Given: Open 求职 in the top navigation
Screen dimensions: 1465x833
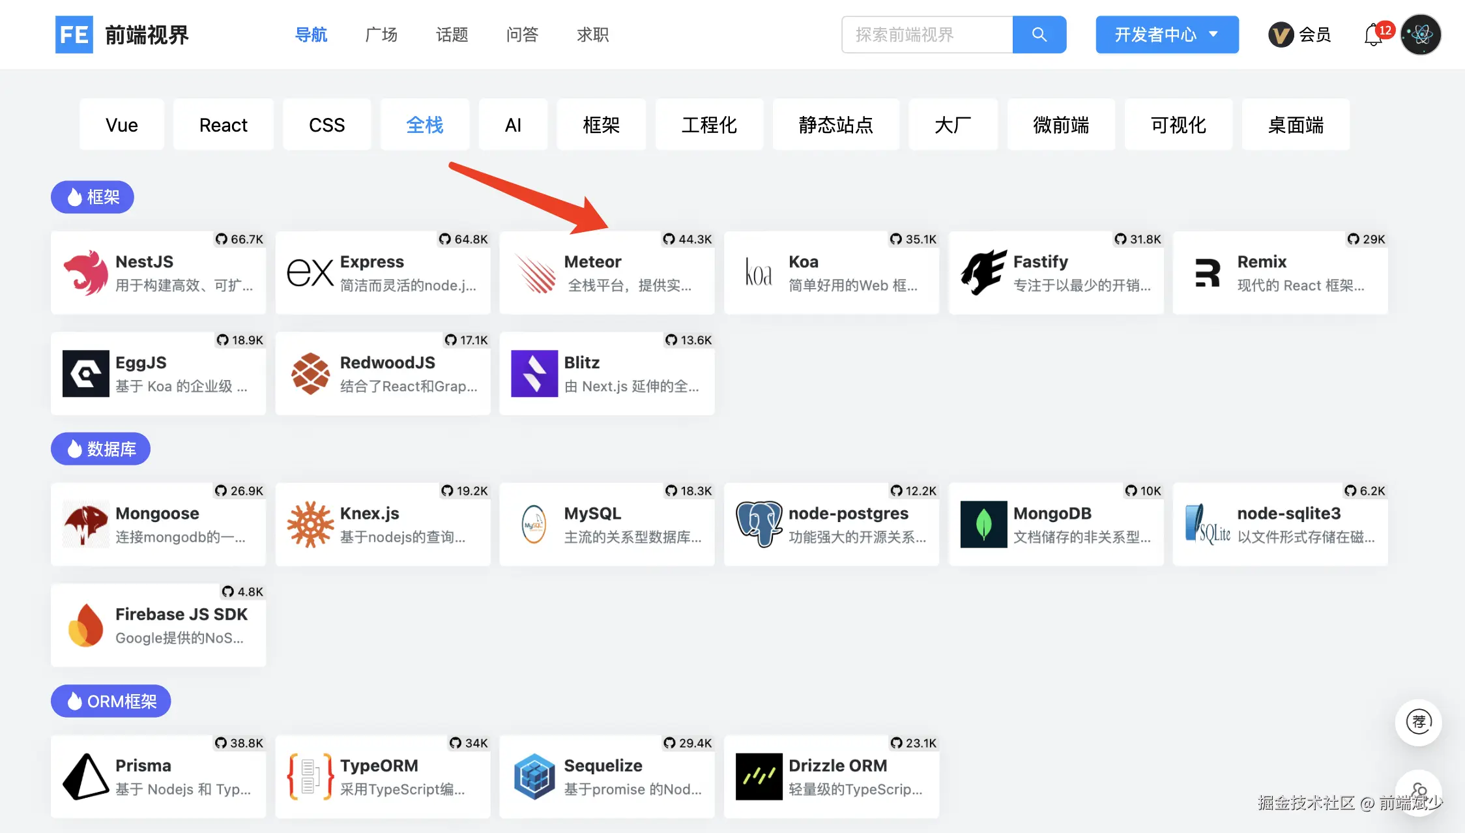Looking at the screenshot, I should point(592,35).
